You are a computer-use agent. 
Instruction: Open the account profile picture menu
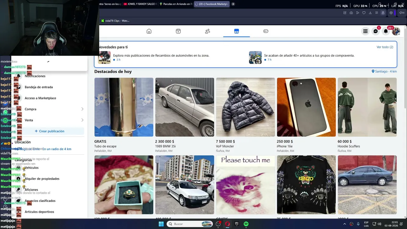point(396,31)
